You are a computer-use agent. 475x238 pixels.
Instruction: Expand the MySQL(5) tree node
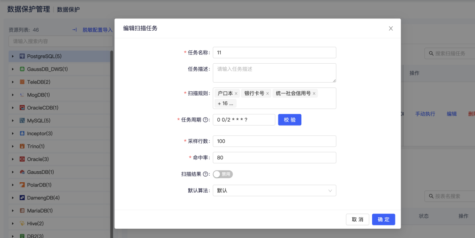(x=13, y=121)
